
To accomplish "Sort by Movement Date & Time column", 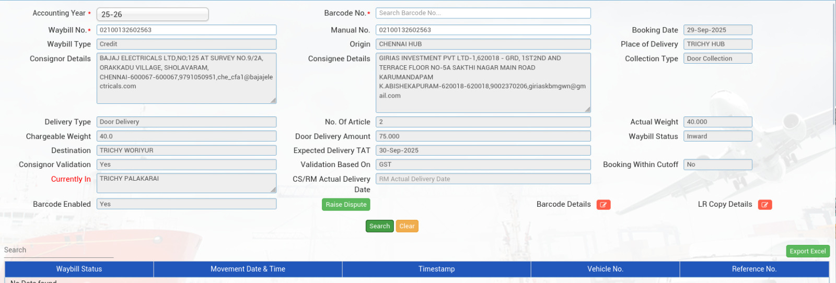I will pos(248,269).
